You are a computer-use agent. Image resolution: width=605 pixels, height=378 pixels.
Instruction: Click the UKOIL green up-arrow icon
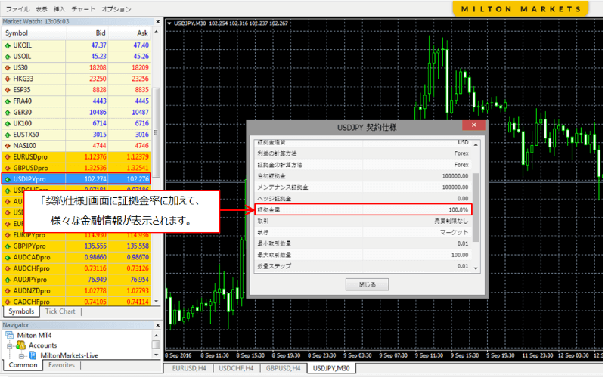[x=8, y=45]
